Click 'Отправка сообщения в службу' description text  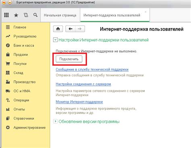click(100, 75)
